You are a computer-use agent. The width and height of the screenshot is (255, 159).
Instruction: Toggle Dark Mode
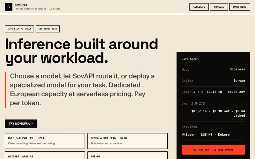[240, 7]
